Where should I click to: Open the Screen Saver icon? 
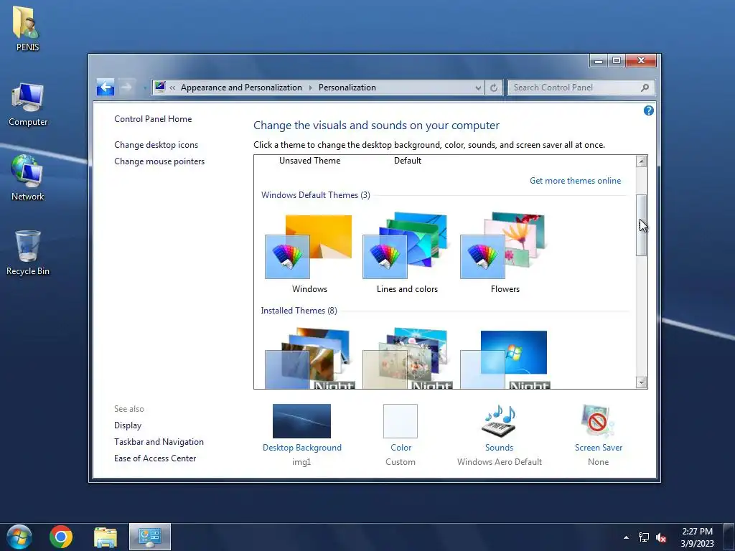[x=598, y=420]
